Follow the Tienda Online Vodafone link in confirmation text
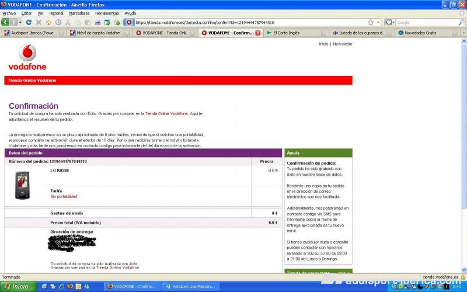Viewport: 467px width, 292px height. pos(166,113)
